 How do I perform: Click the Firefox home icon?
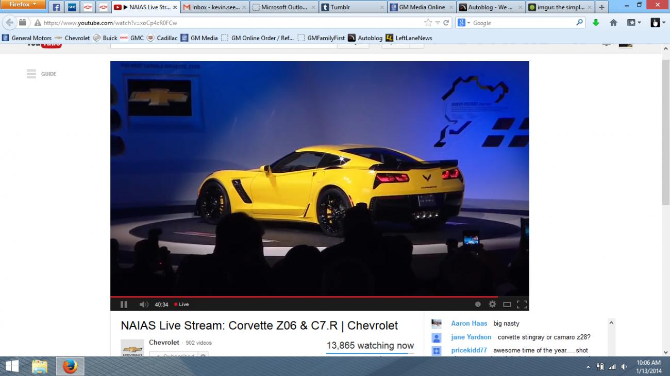pyautogui.click(x=613, y=23)
